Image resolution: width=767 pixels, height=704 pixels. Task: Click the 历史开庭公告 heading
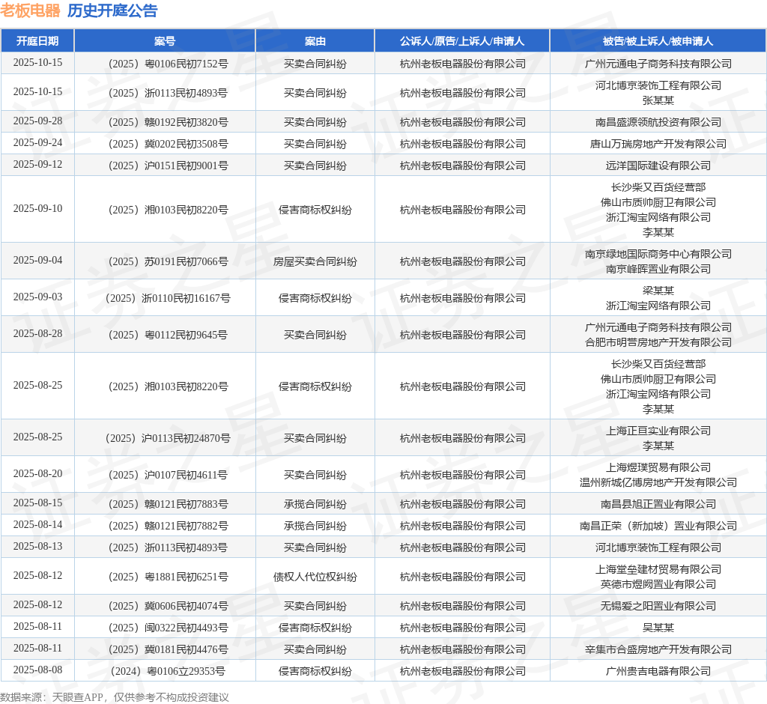click(x=112, y=10)
